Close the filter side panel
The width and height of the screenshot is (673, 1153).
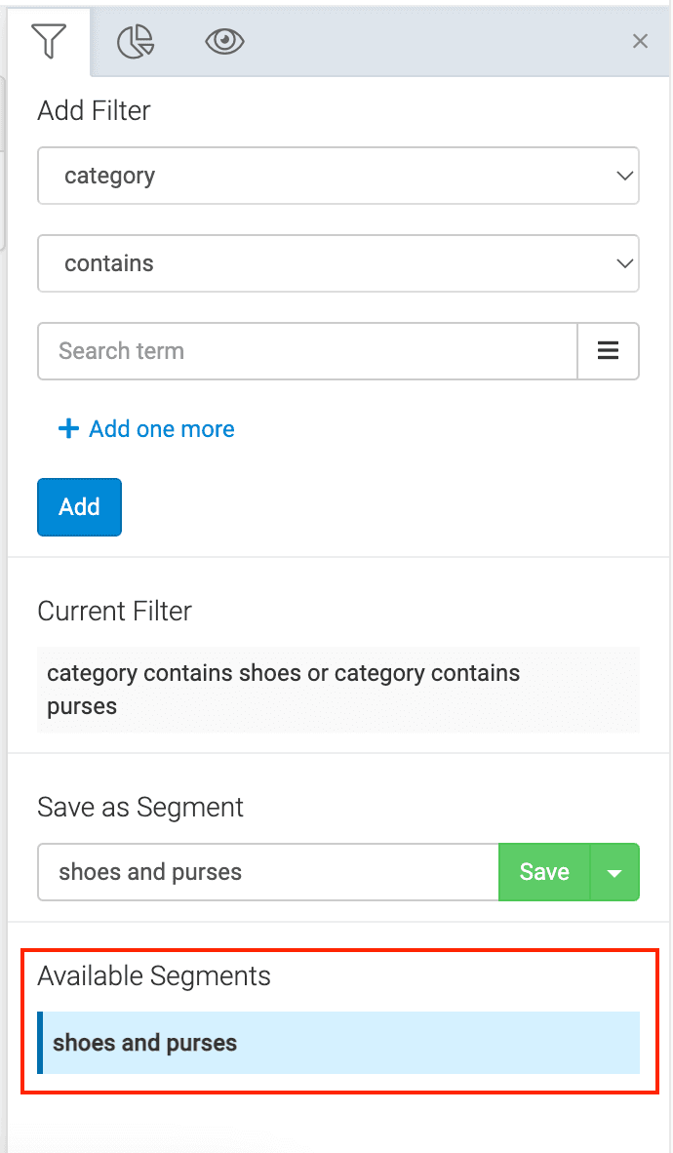(x=640, y=41)
